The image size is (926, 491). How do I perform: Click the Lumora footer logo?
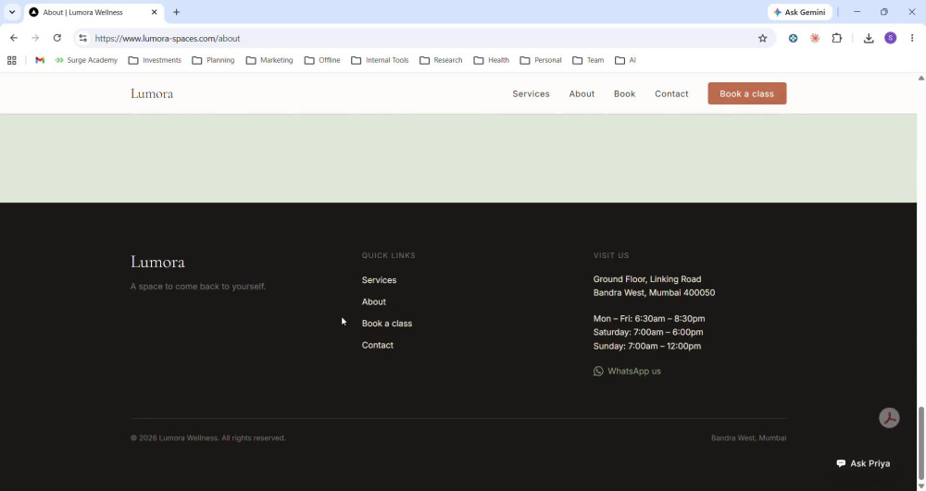[157, 262]
